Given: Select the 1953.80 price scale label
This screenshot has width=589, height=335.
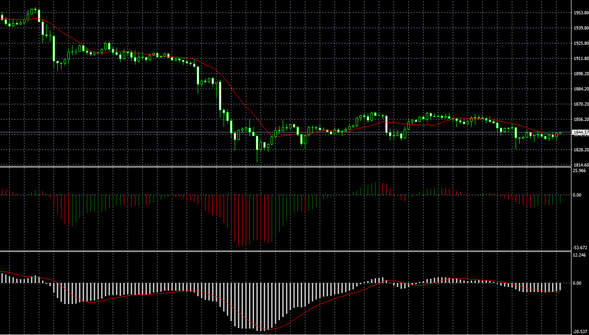Looking at the screenshot, I should 580,13.
